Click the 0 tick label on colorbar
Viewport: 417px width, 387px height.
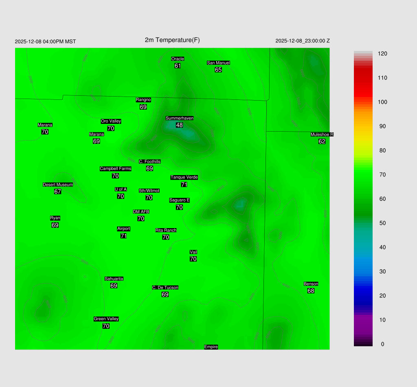coord(382,344)
